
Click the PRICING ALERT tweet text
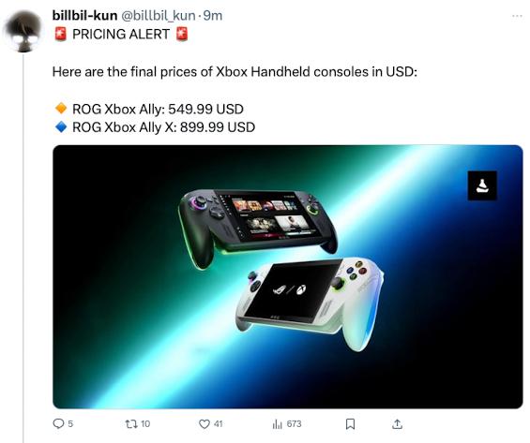click(x=121, y=34)
